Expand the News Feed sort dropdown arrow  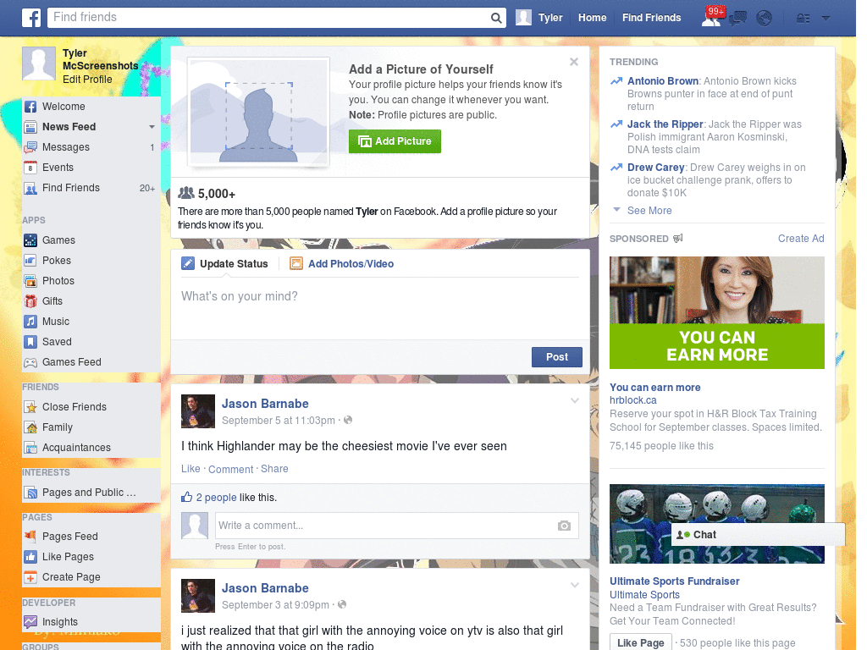152,127
